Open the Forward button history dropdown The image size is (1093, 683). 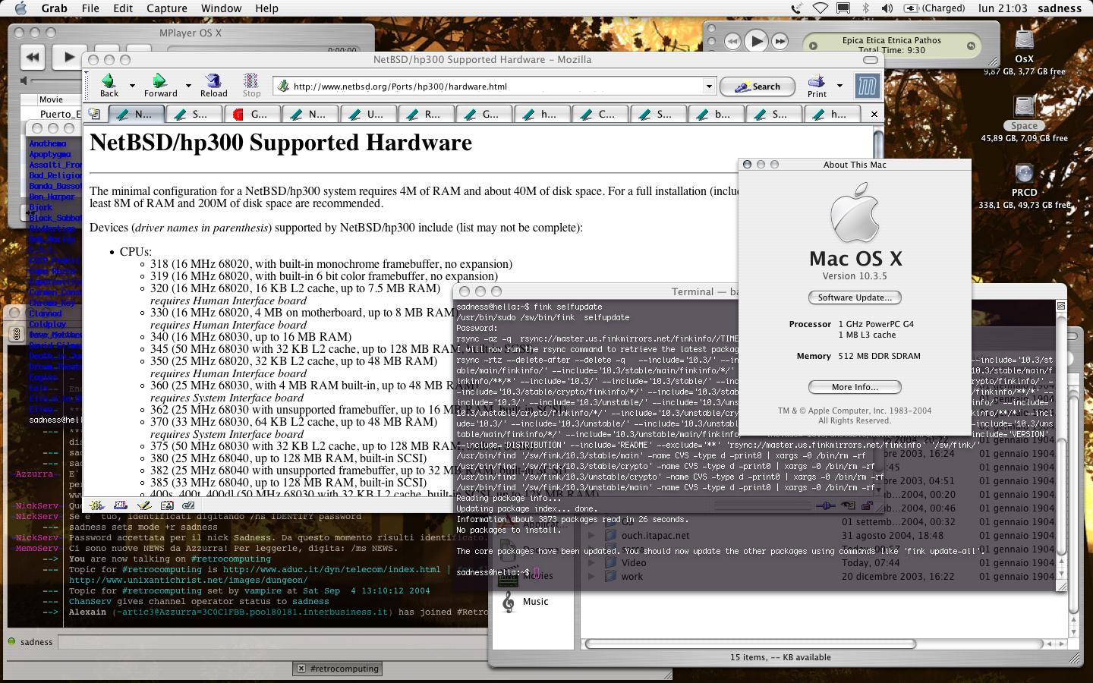(188, 86)
